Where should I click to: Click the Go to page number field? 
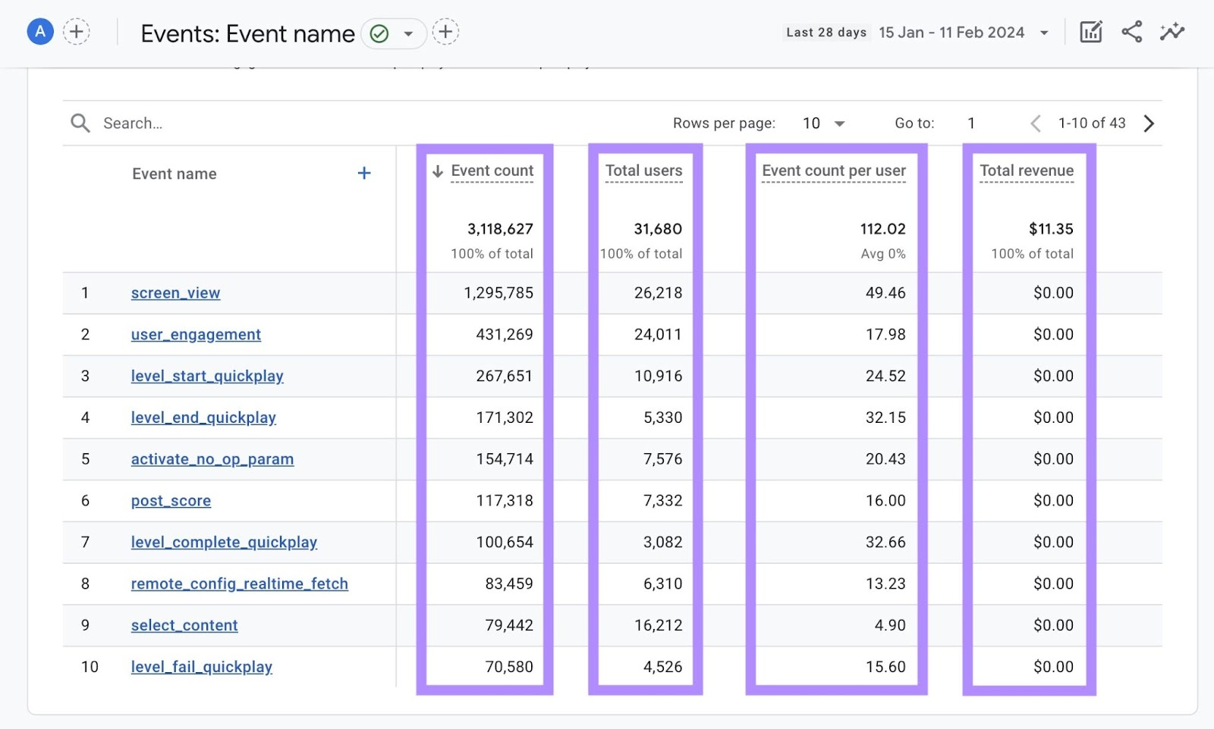(971, 123)
